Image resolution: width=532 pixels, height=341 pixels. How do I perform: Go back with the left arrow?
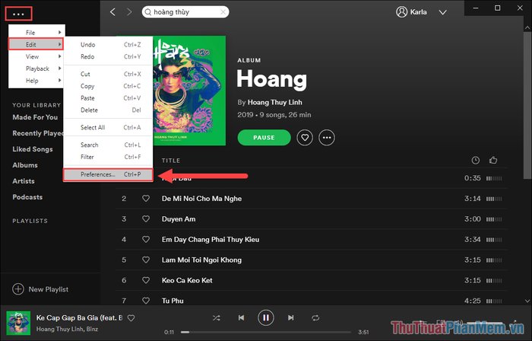click(x=113, y=12)
